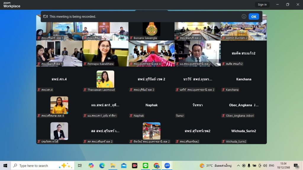This screenshot has width=303, height=170.
Task: Click muted mic icon on Wichuda_Surin2 tile
Action: 223,142
